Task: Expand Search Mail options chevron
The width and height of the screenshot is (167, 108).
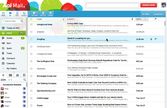Action: [3, 21]
